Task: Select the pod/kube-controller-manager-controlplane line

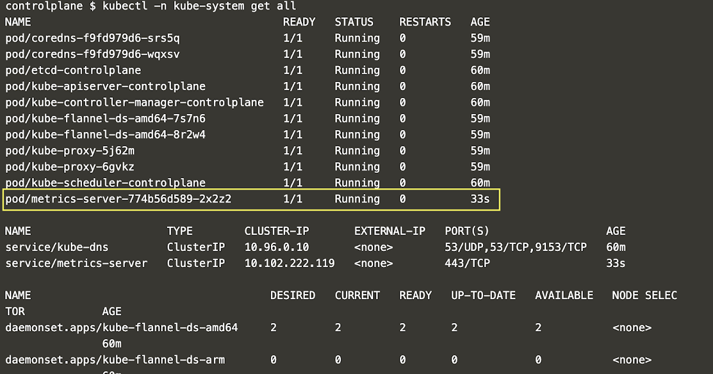Action: (x=131, y=102)
